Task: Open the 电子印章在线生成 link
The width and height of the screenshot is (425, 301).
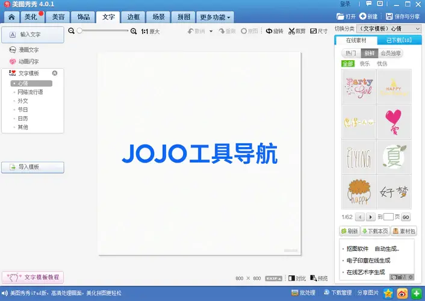Action: [x=368, y=261]
